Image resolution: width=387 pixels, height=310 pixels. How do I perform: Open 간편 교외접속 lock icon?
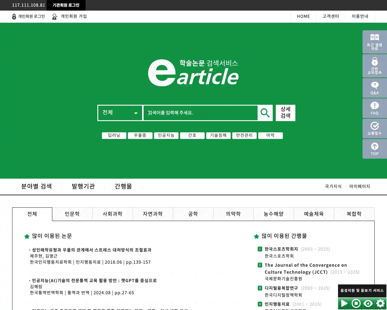[375, 66]
